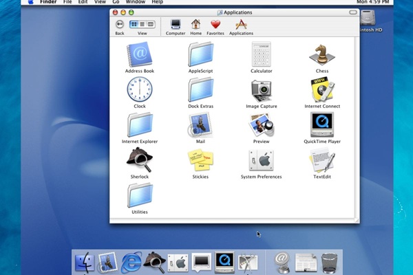The width and height of the screenshot is (413, 275).
Task: Click the Finder icon in the dock
Action: click(85, 261)
